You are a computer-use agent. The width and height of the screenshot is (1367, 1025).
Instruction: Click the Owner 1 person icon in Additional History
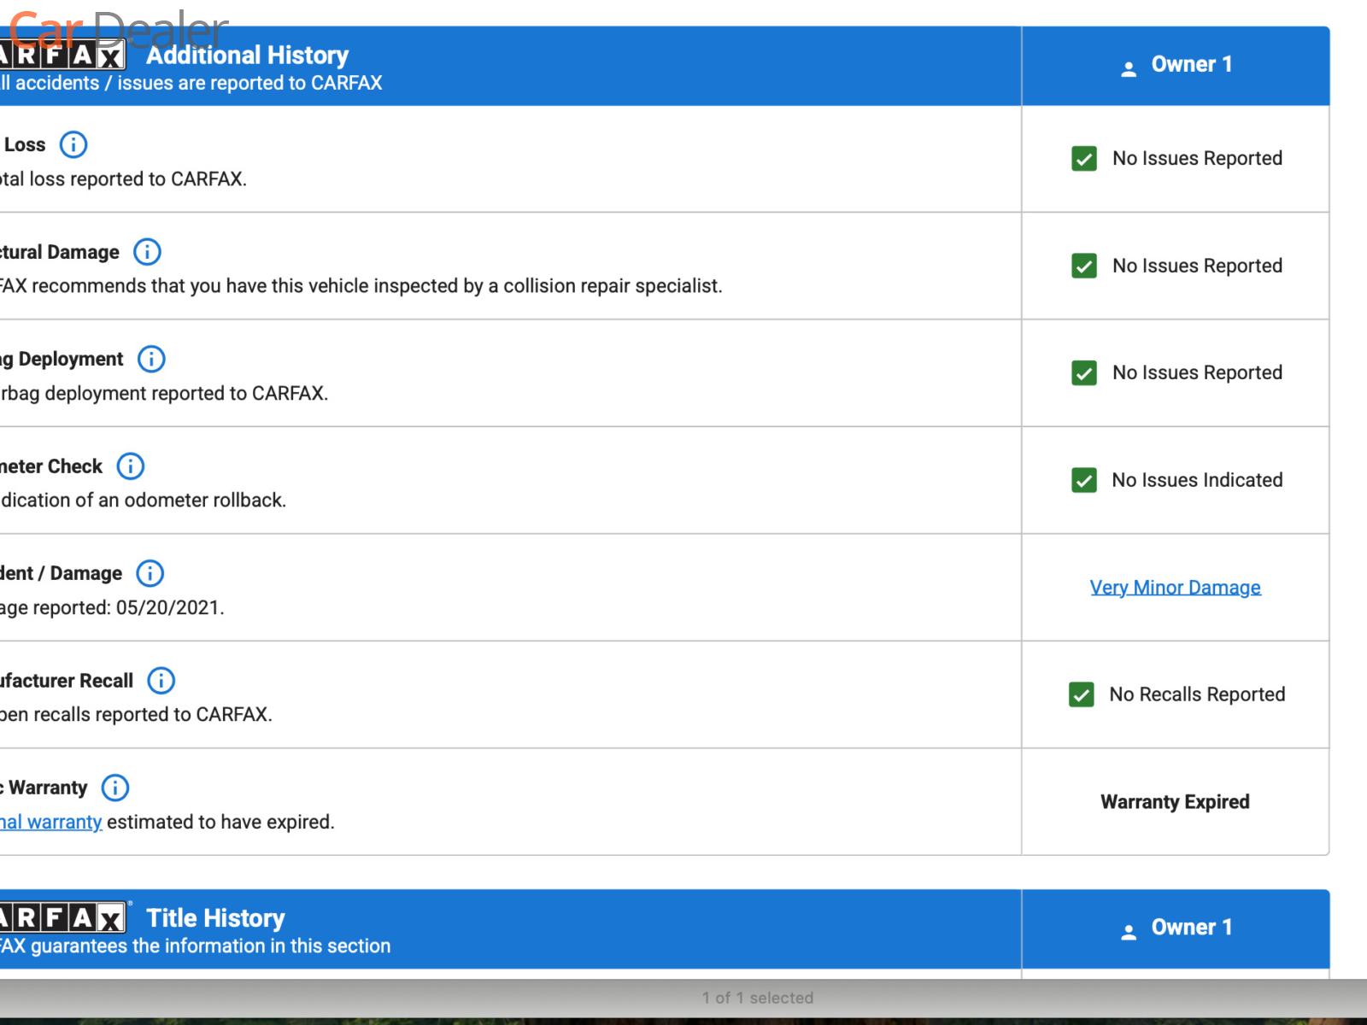coord(1129,69)
